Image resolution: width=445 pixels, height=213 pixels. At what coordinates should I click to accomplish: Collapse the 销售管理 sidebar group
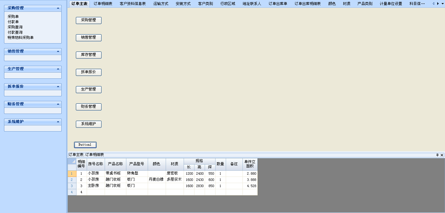(58, 51)
